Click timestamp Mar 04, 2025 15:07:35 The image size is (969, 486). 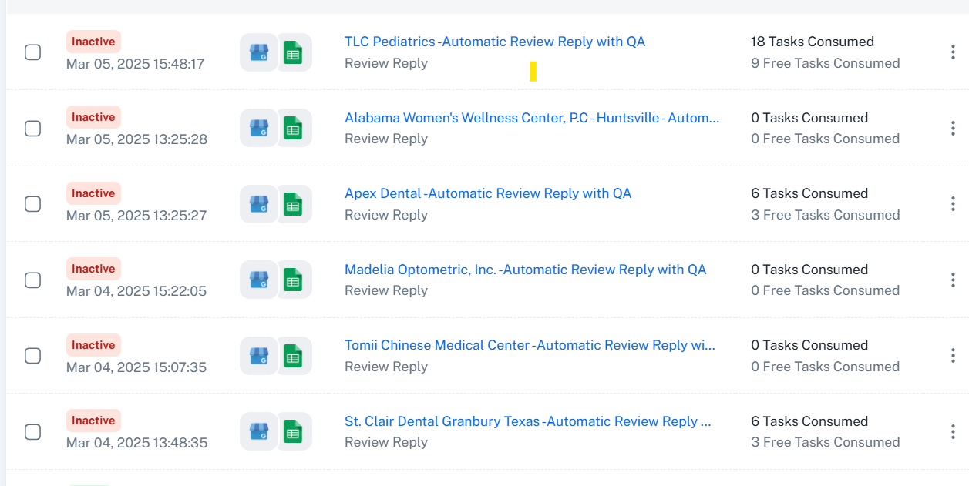(x=136, y=367)
